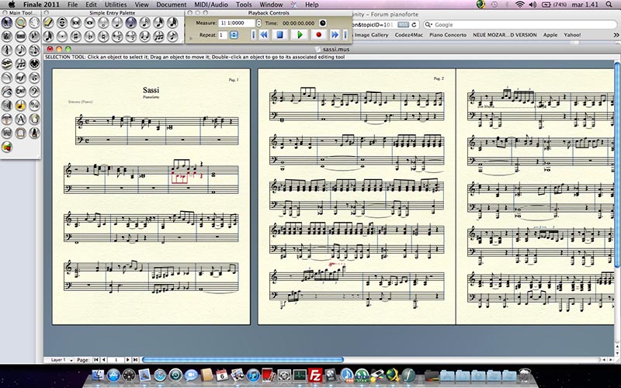Toggle the tuplet tool in Simple Entry
Screen dimensions: 621x388
click(x=158, y=36)
